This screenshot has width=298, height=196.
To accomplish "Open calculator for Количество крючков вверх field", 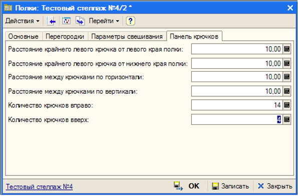I will [286, 119].
